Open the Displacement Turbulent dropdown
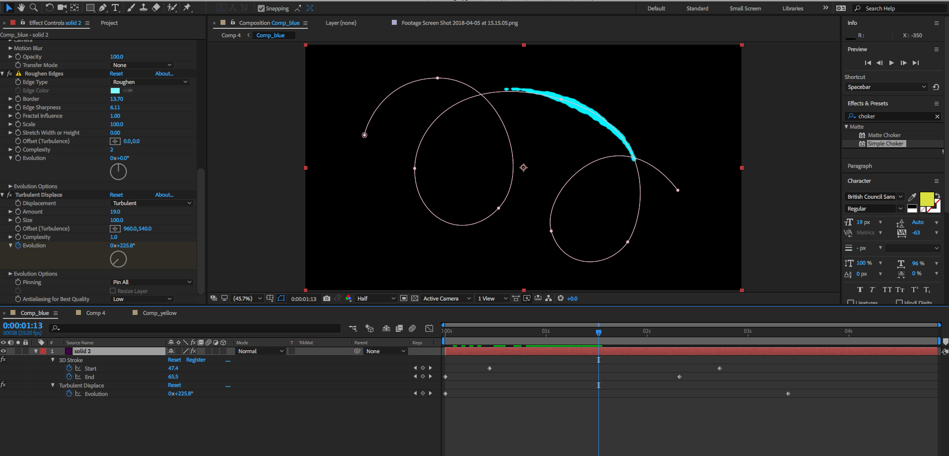This screenshot has height=456, width=949. [x=151, y=203]
